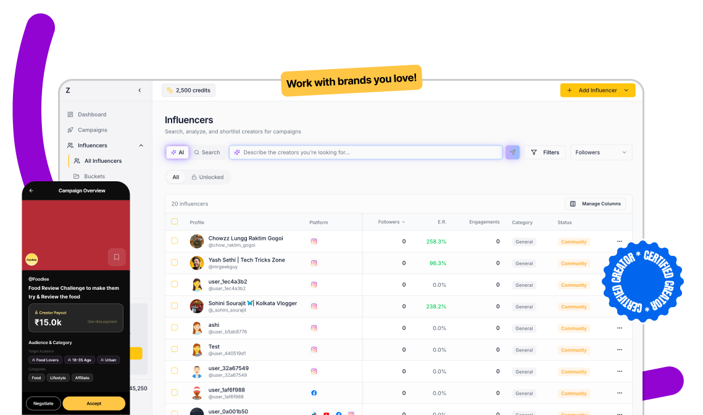
Task: Click the send arrow icon beside search
Action: click(512, 152)
